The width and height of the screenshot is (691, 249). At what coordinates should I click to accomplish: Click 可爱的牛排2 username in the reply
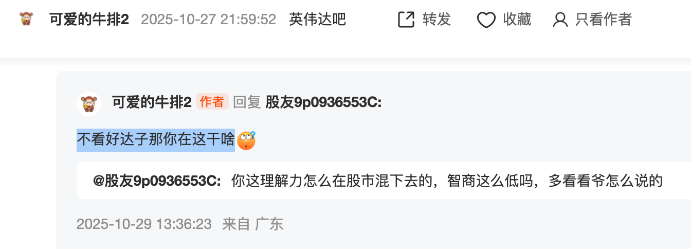pos(152,102)
